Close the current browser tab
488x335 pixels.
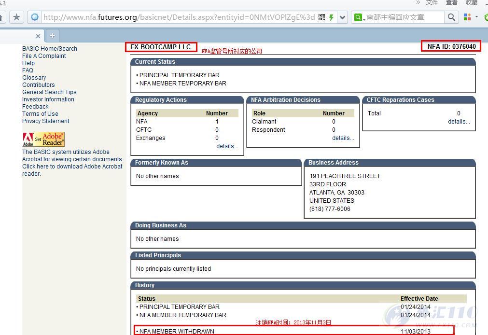[x=38, y=36]
